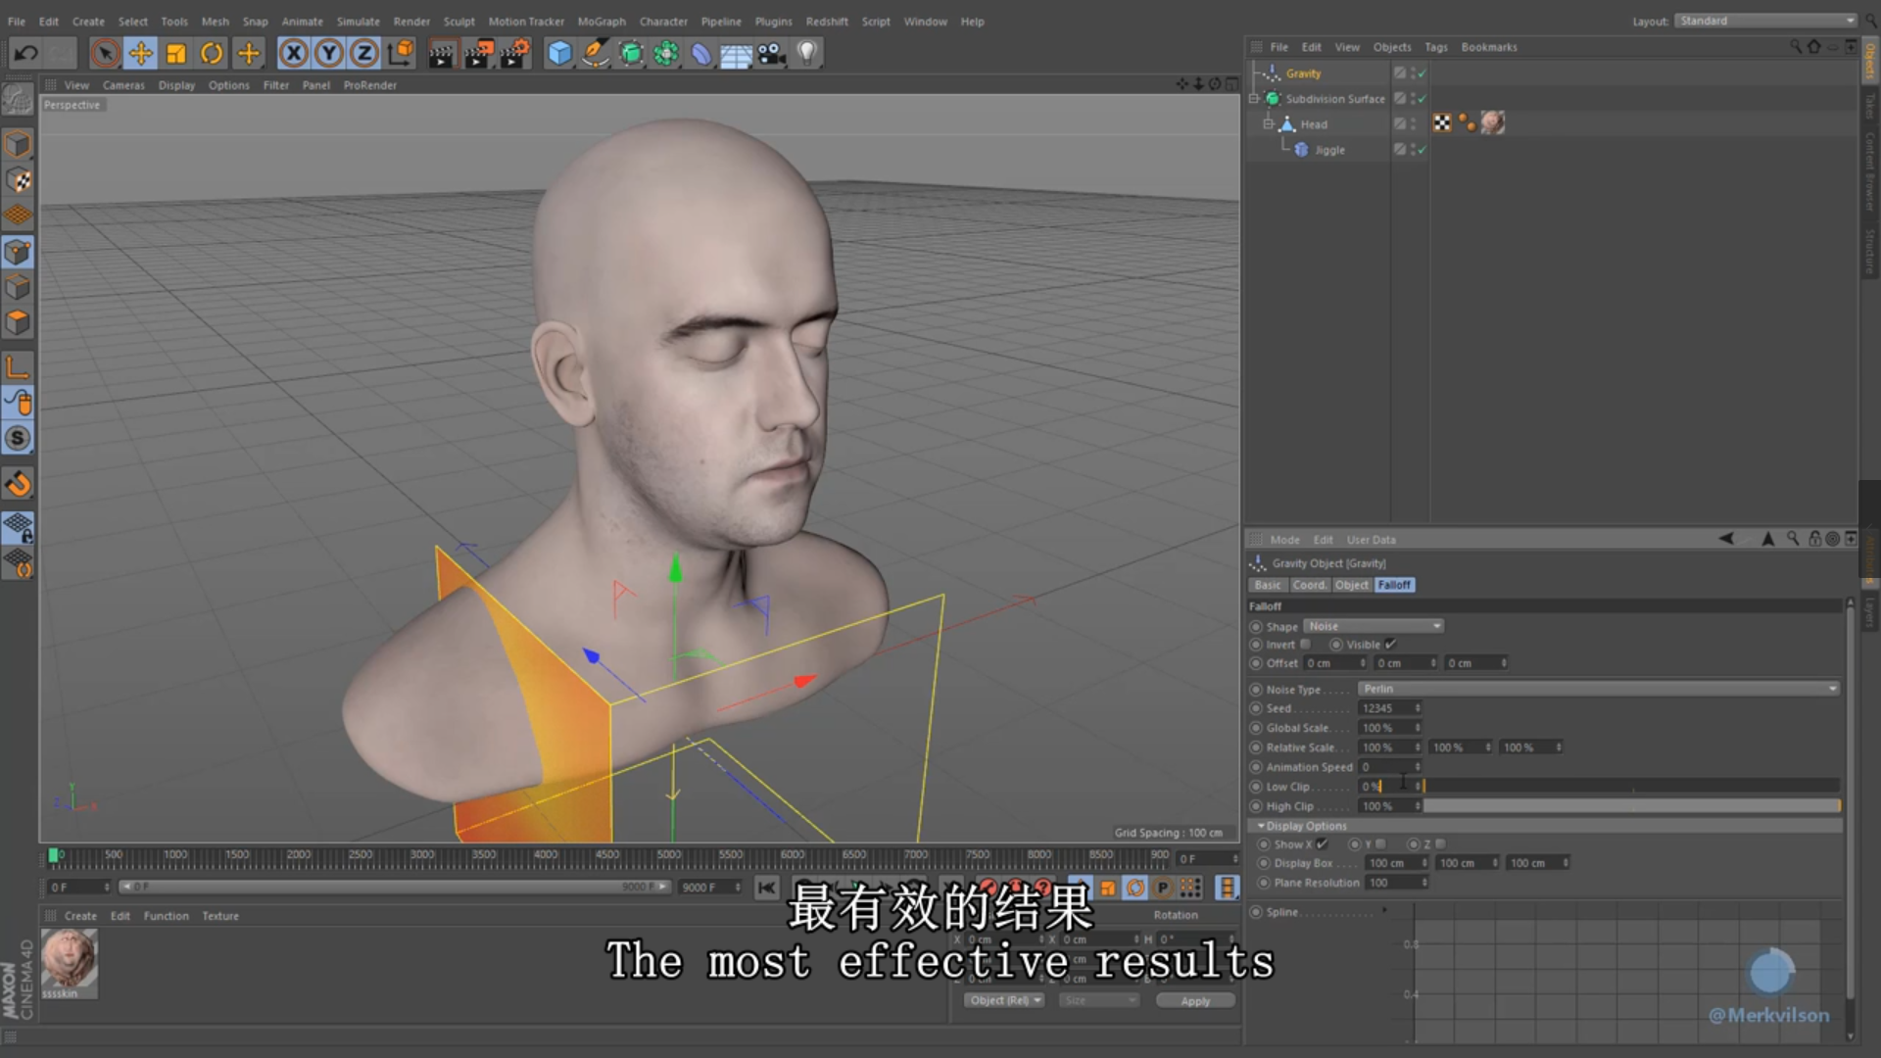Toggle the Show Y checkbox
1881x1058 pixels.
1380,843
